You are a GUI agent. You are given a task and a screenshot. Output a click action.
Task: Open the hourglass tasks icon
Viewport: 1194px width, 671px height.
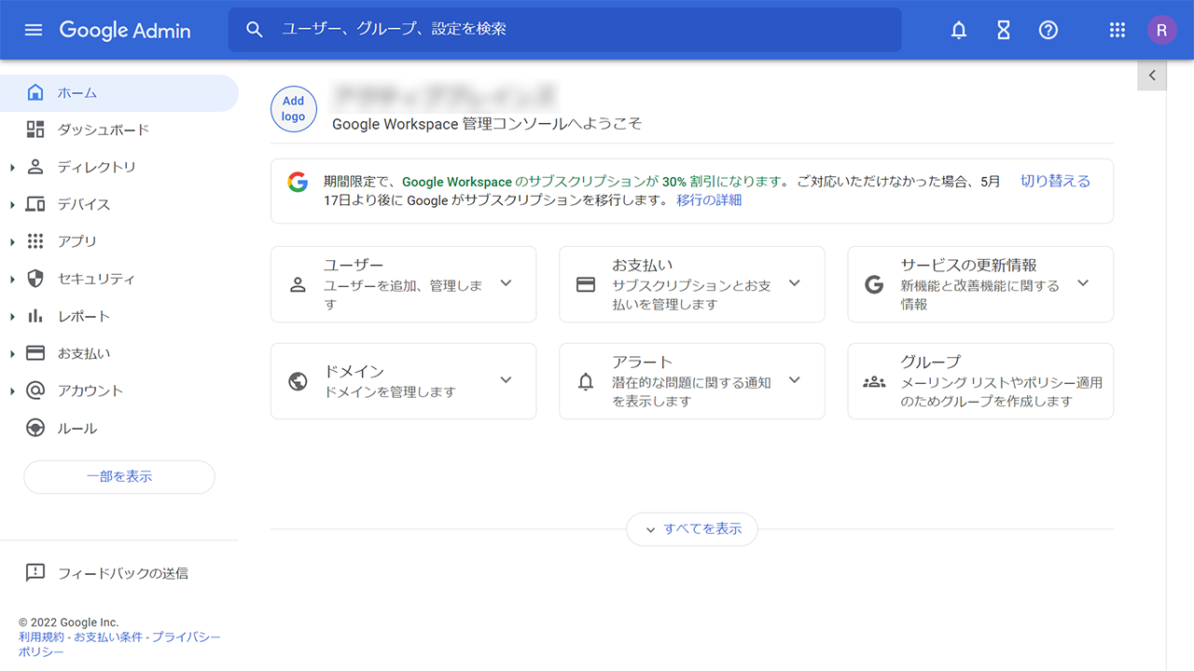1003,30
